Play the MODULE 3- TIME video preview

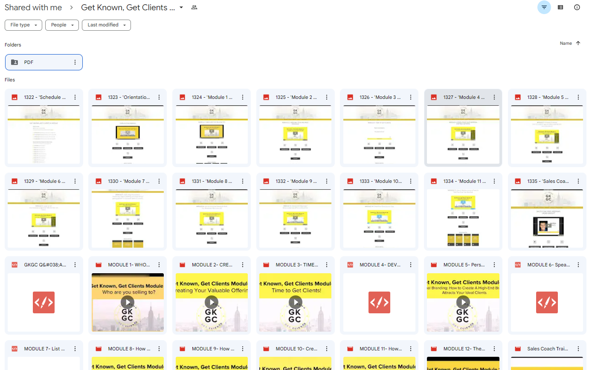tap(295, 302)
